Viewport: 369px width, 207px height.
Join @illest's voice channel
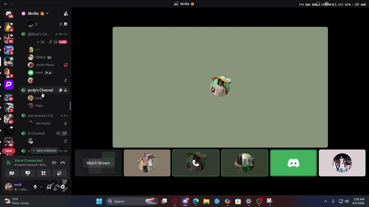click(45, 34)
